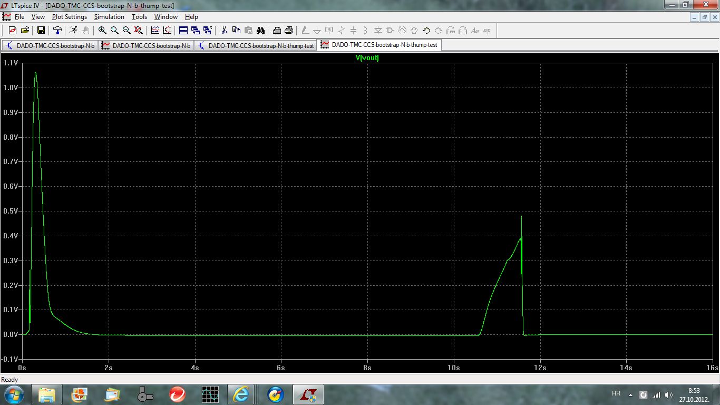
Task: Open the Tools menu
Action: [x=139, y=17]
